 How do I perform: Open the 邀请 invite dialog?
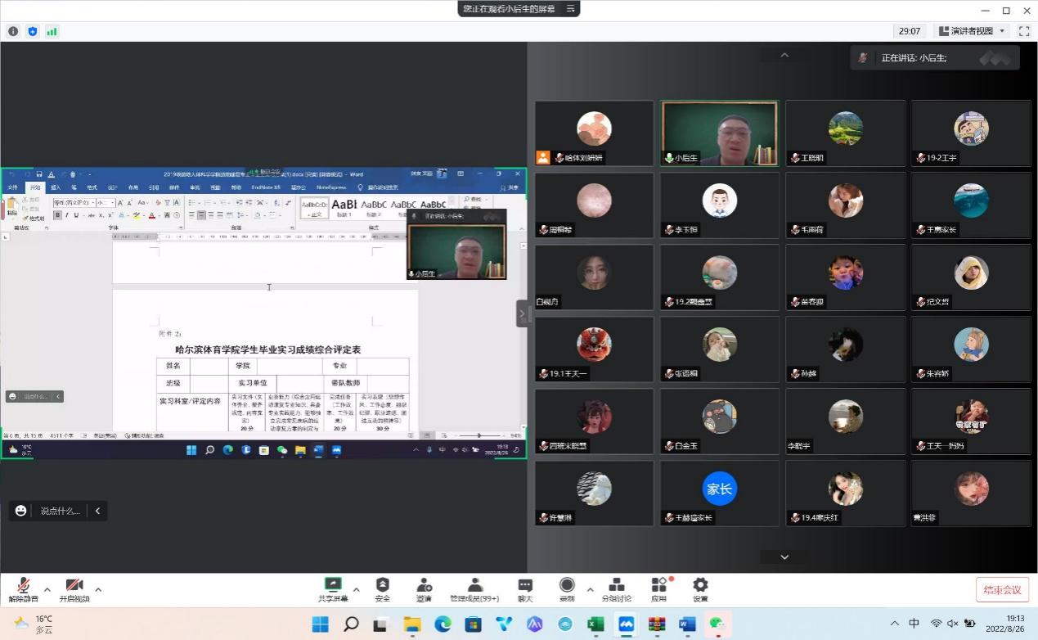[424, 589]
